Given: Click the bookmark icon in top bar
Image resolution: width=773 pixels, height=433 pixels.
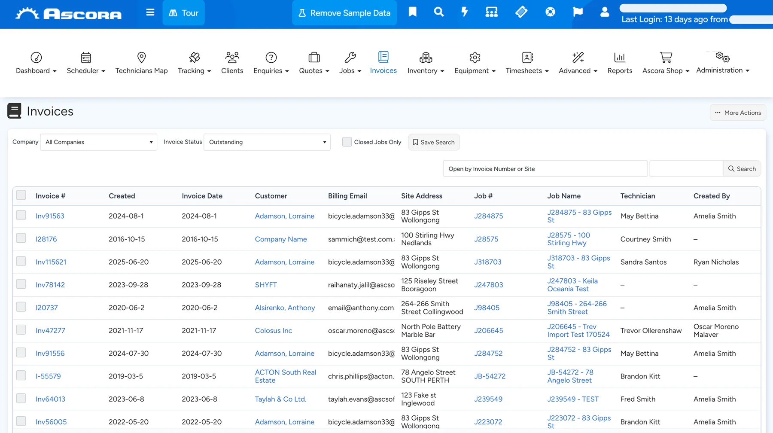Looking at the screenshot, I should (x=413, y=12).
